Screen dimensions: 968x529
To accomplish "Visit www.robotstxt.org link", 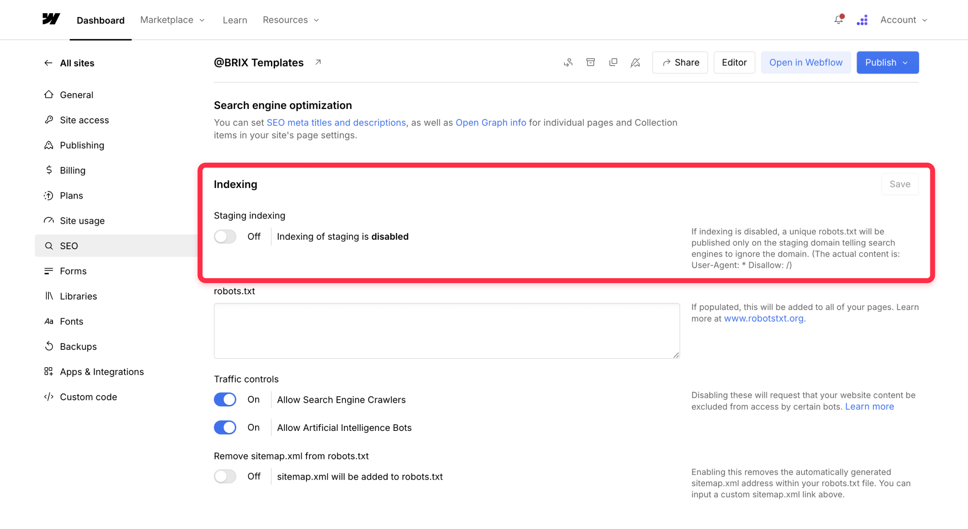I will (x=764, y=318).
